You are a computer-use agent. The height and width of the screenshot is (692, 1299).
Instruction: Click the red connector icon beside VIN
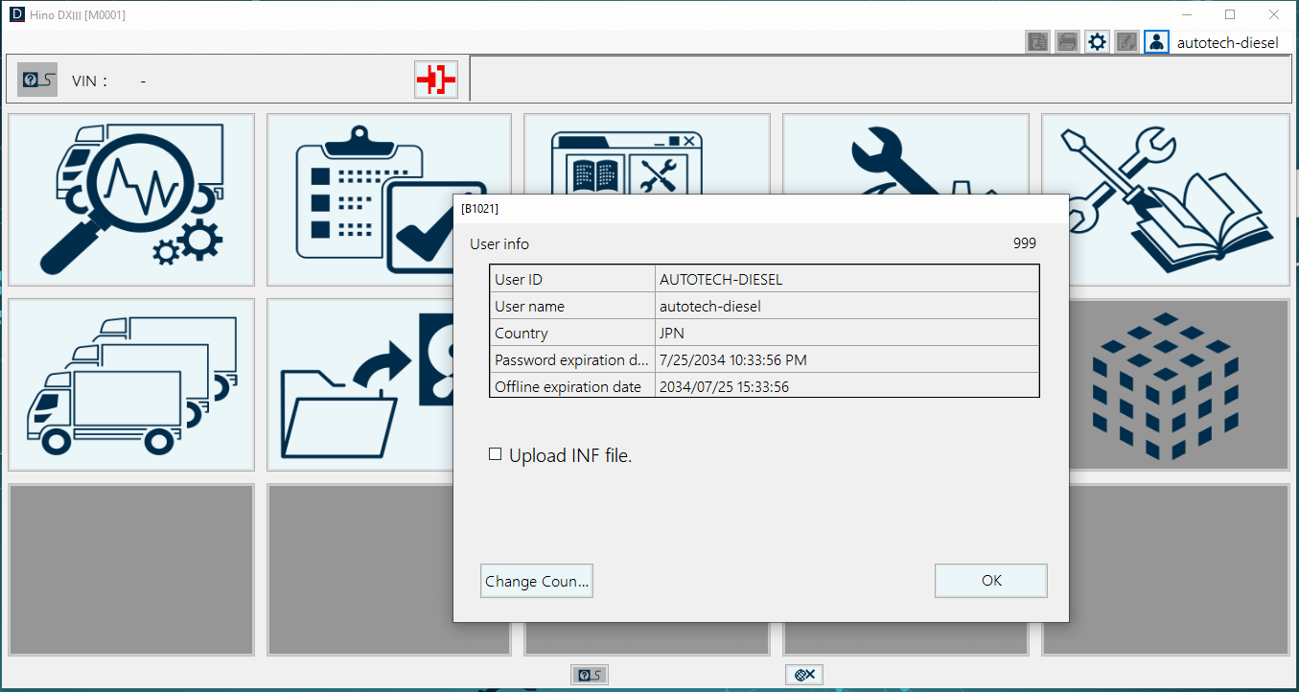(436, 80)
